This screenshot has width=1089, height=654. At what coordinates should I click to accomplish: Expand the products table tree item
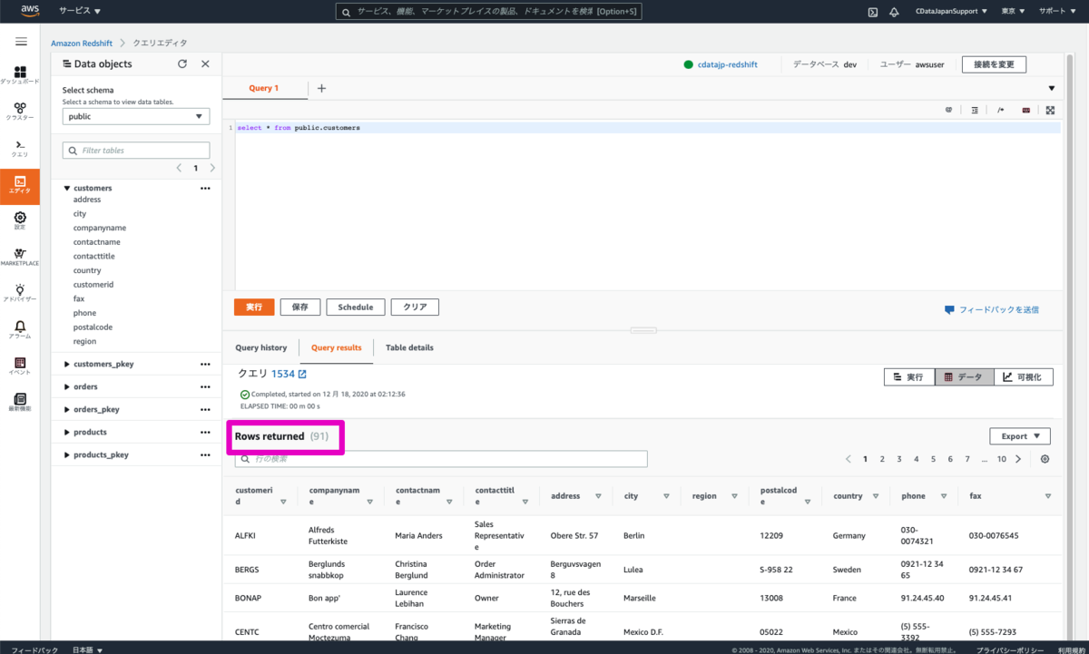67,433
